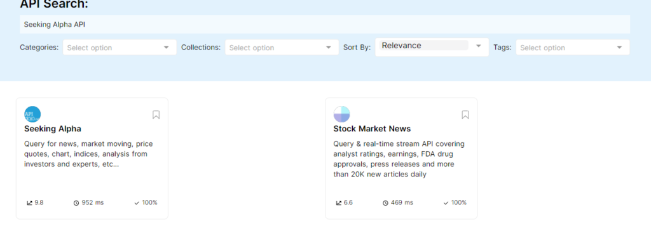Open the Collections dropdown
The width and height of the screenshot is (651, 231).
(282, 47)
